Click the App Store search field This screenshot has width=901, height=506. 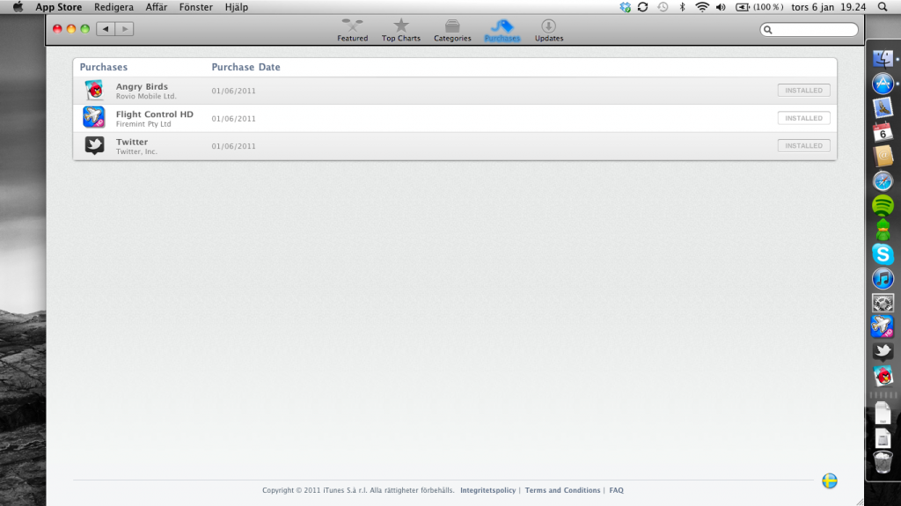(809, 29)
